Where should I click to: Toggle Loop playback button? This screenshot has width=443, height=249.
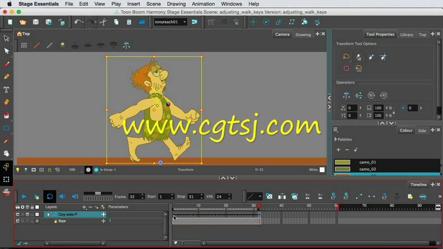pyautogui.click(x=49, y=196)
